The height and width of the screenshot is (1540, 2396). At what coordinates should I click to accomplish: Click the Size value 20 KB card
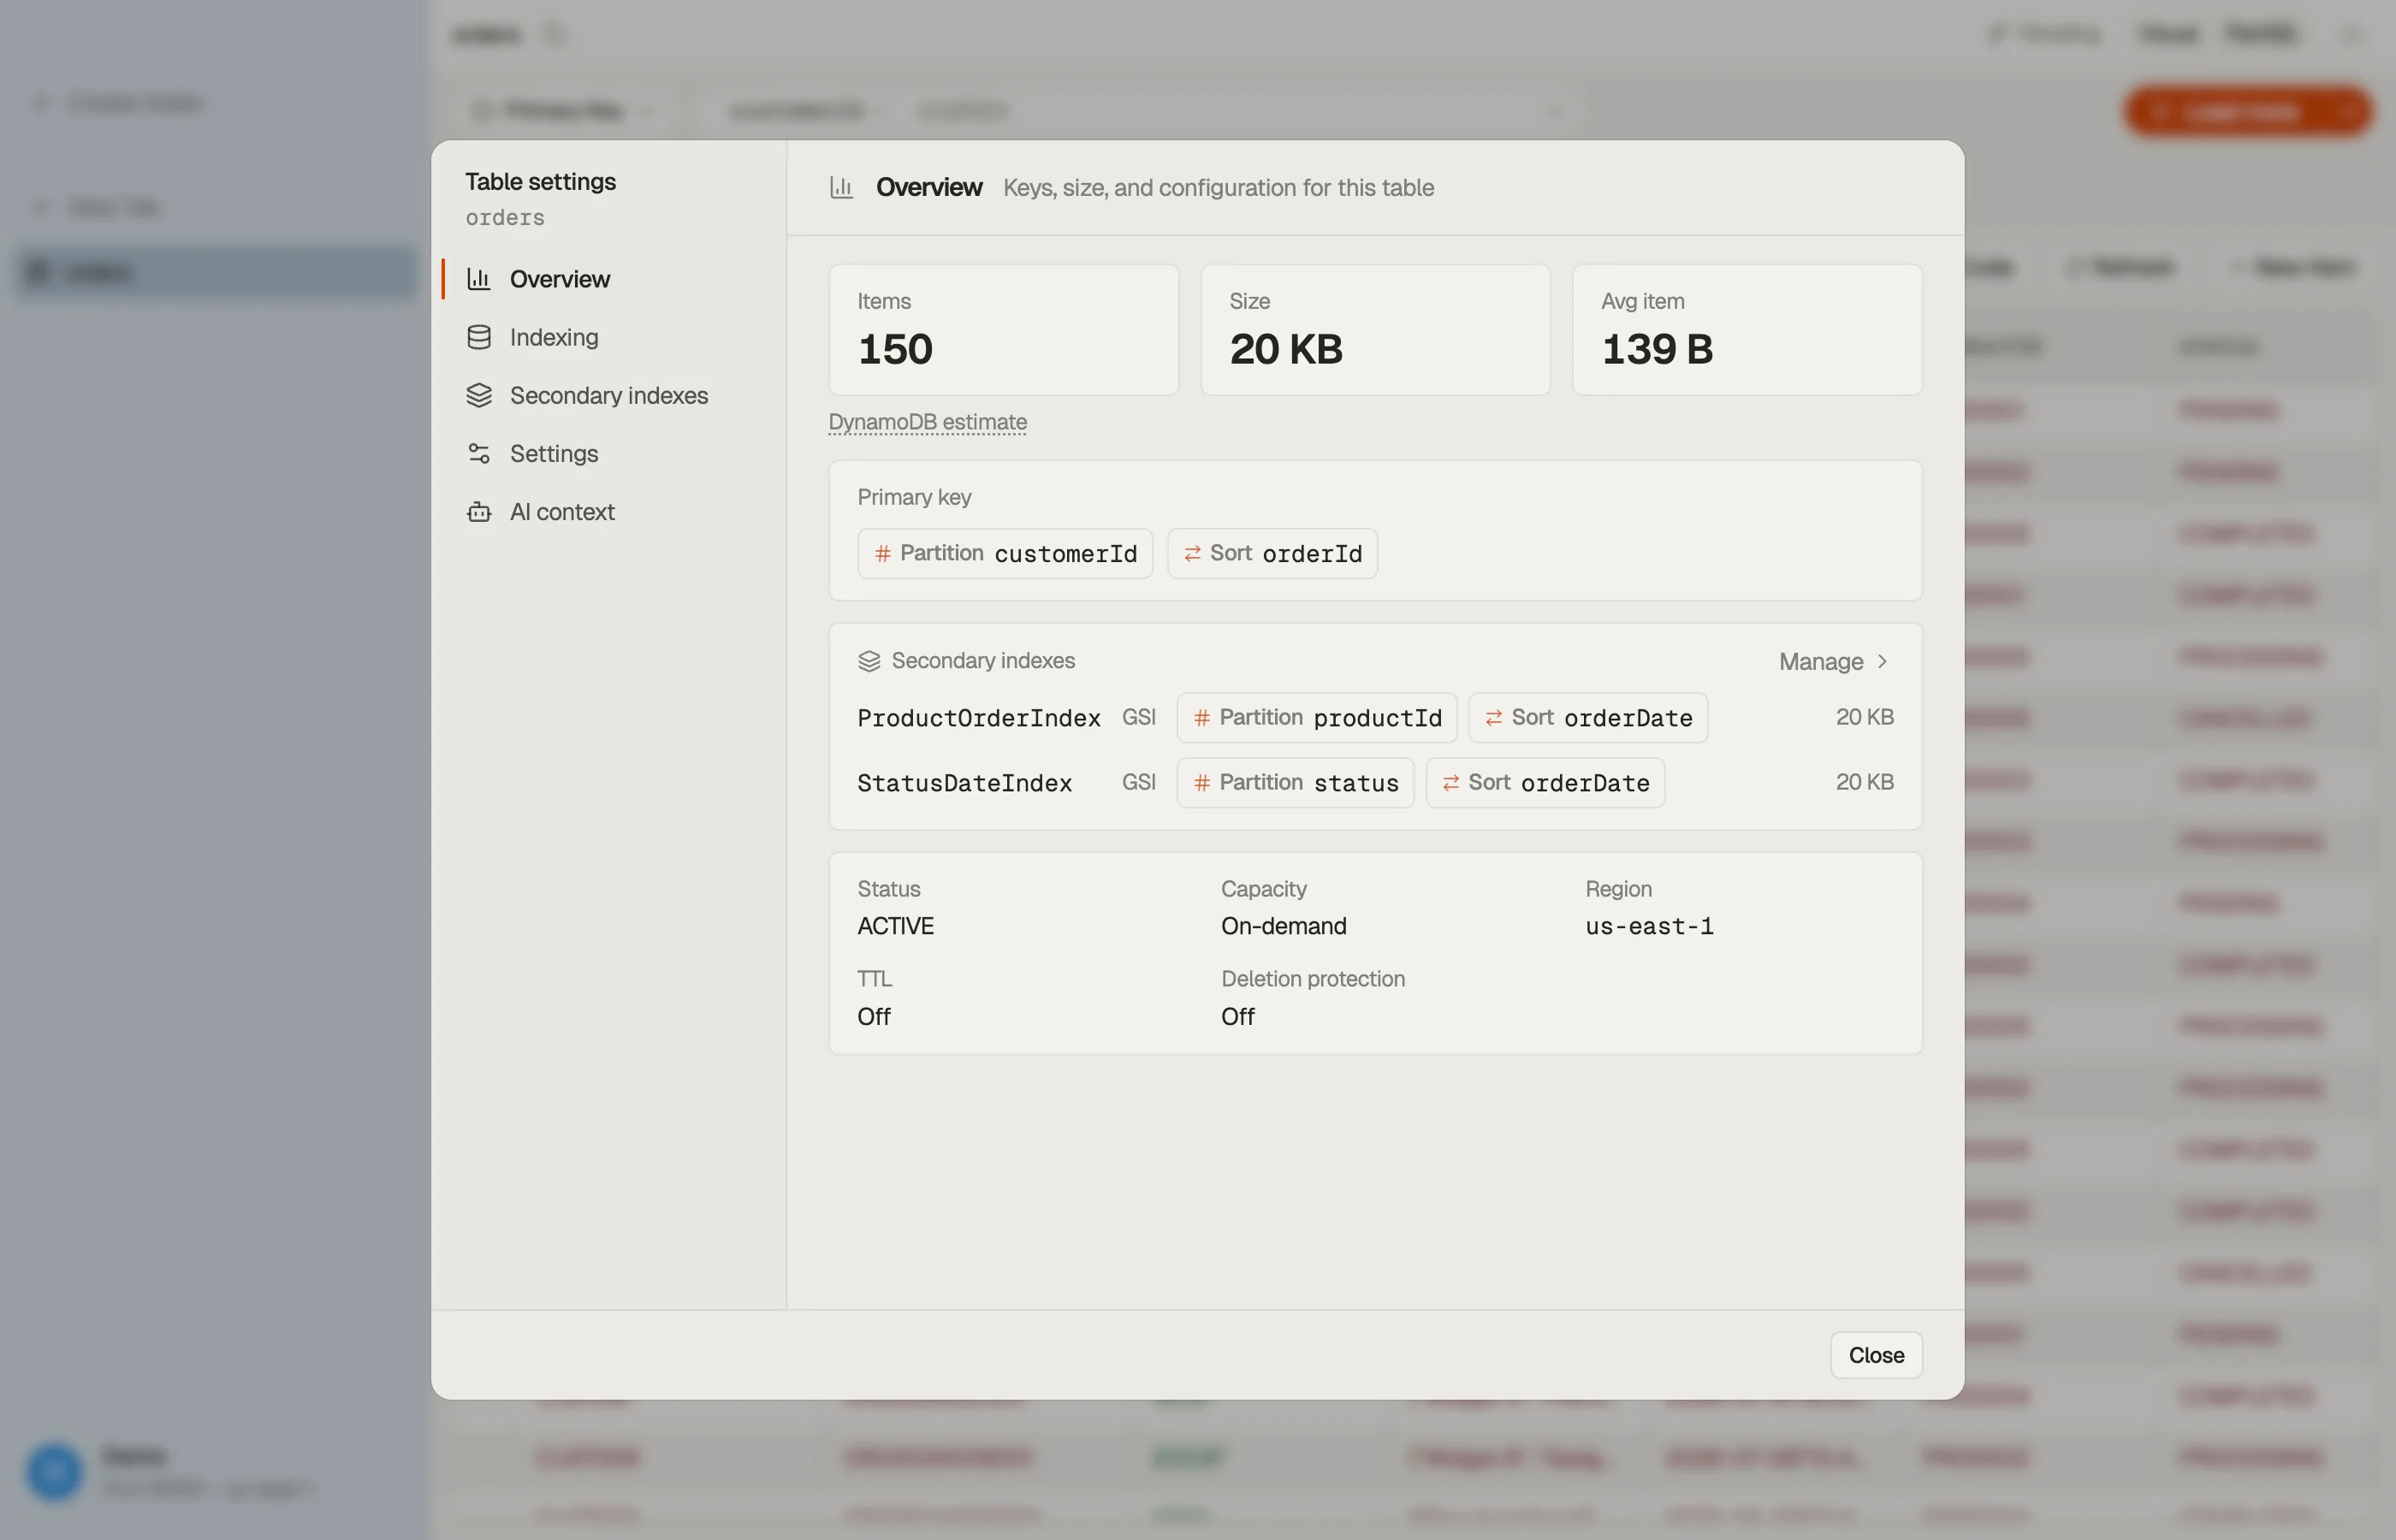click(1375, 330)
